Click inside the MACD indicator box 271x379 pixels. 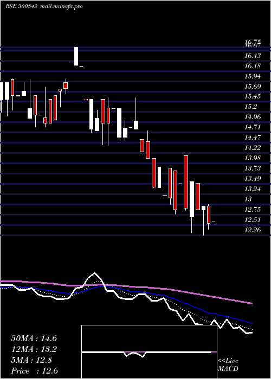(149, 352)
